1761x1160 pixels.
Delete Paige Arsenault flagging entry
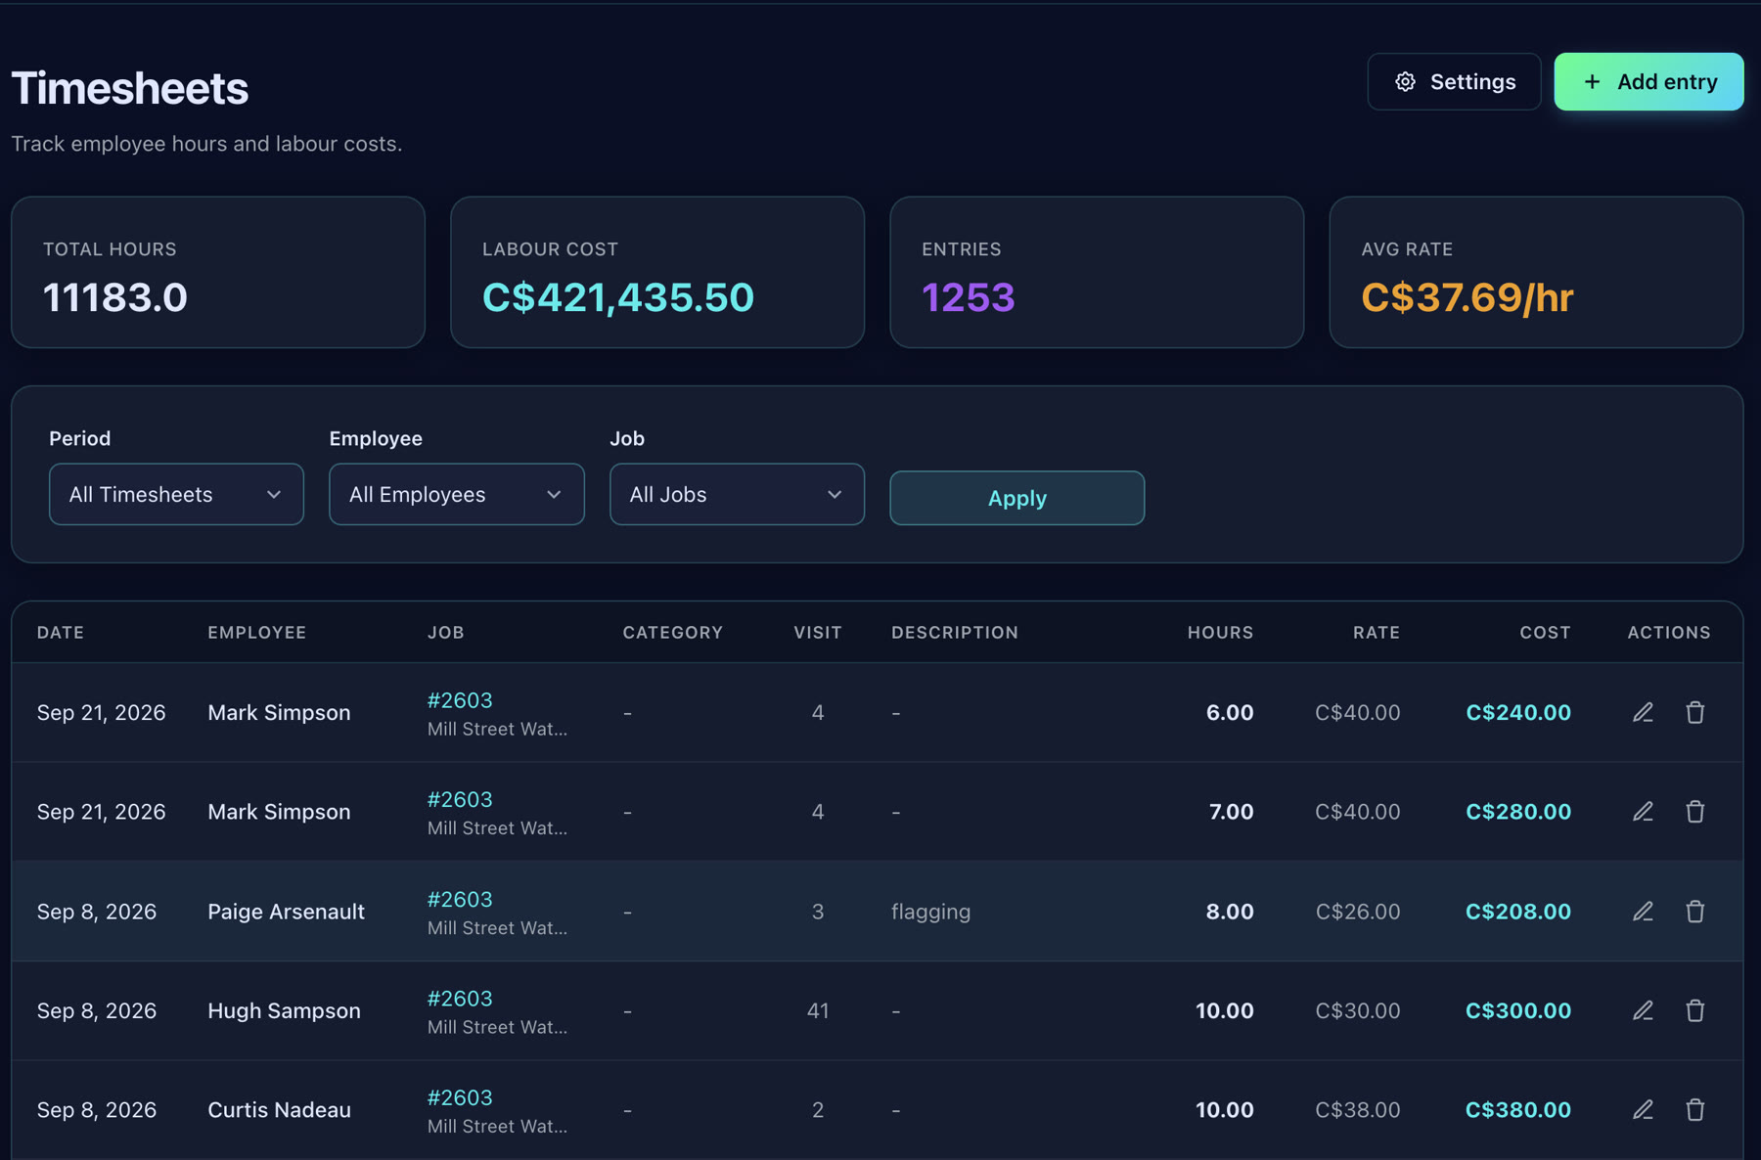[x=1695, y=911]
